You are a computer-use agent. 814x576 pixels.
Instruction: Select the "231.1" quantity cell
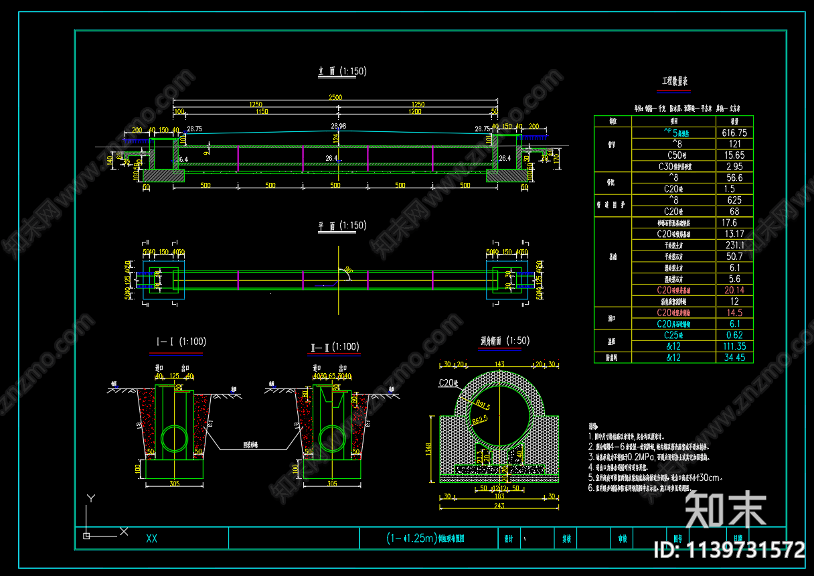734,246
